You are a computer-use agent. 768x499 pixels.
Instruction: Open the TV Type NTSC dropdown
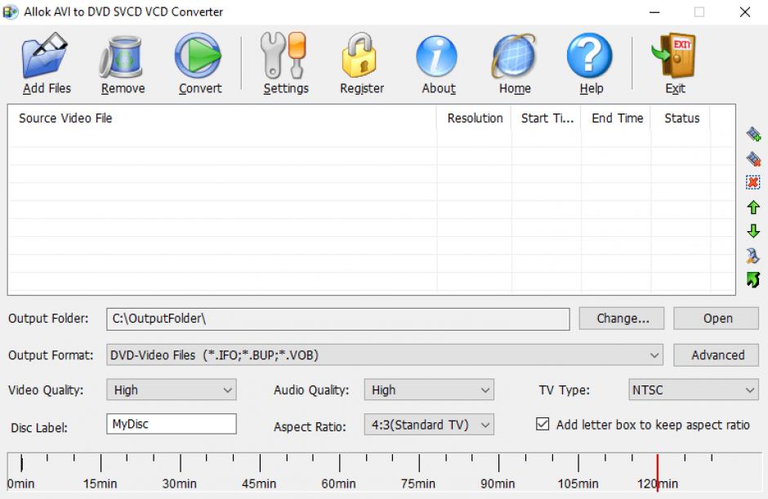(x=693, y=390)
